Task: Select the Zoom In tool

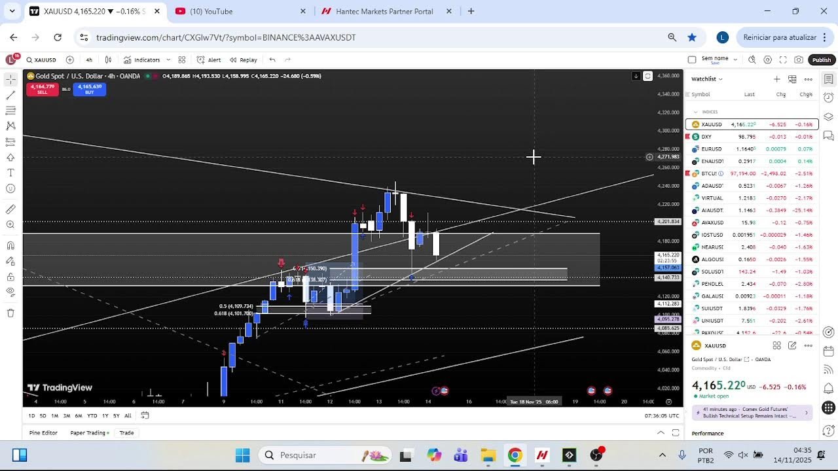Action: (10, 225)
